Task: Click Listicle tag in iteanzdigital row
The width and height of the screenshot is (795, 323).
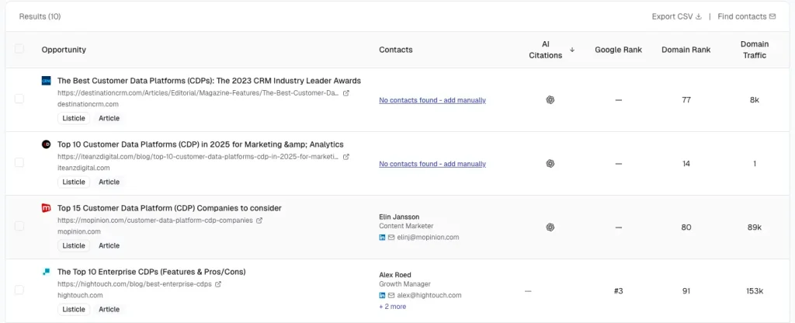Action: [x=74, y=182]
